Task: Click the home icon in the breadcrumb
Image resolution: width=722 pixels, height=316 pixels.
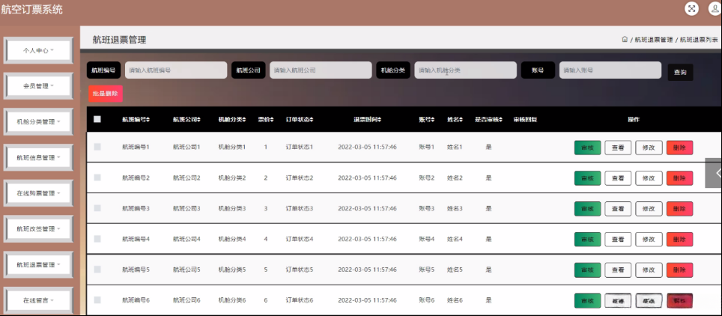Action: [x=625, y=40]
